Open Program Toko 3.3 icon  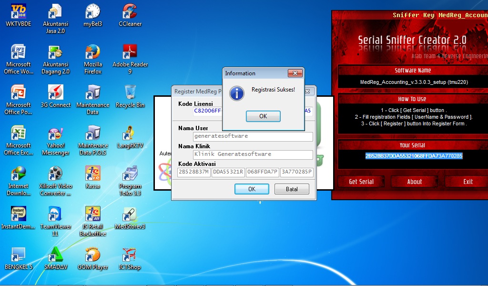tap(130, 181)
